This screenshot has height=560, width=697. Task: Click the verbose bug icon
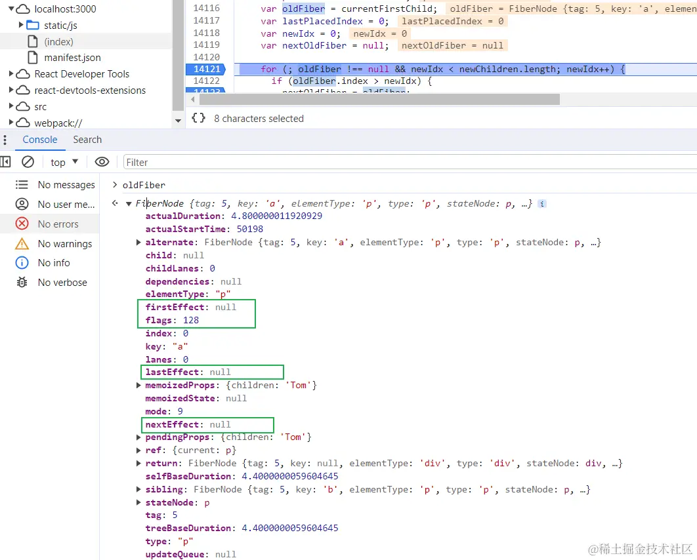click(x=22, y=282)
